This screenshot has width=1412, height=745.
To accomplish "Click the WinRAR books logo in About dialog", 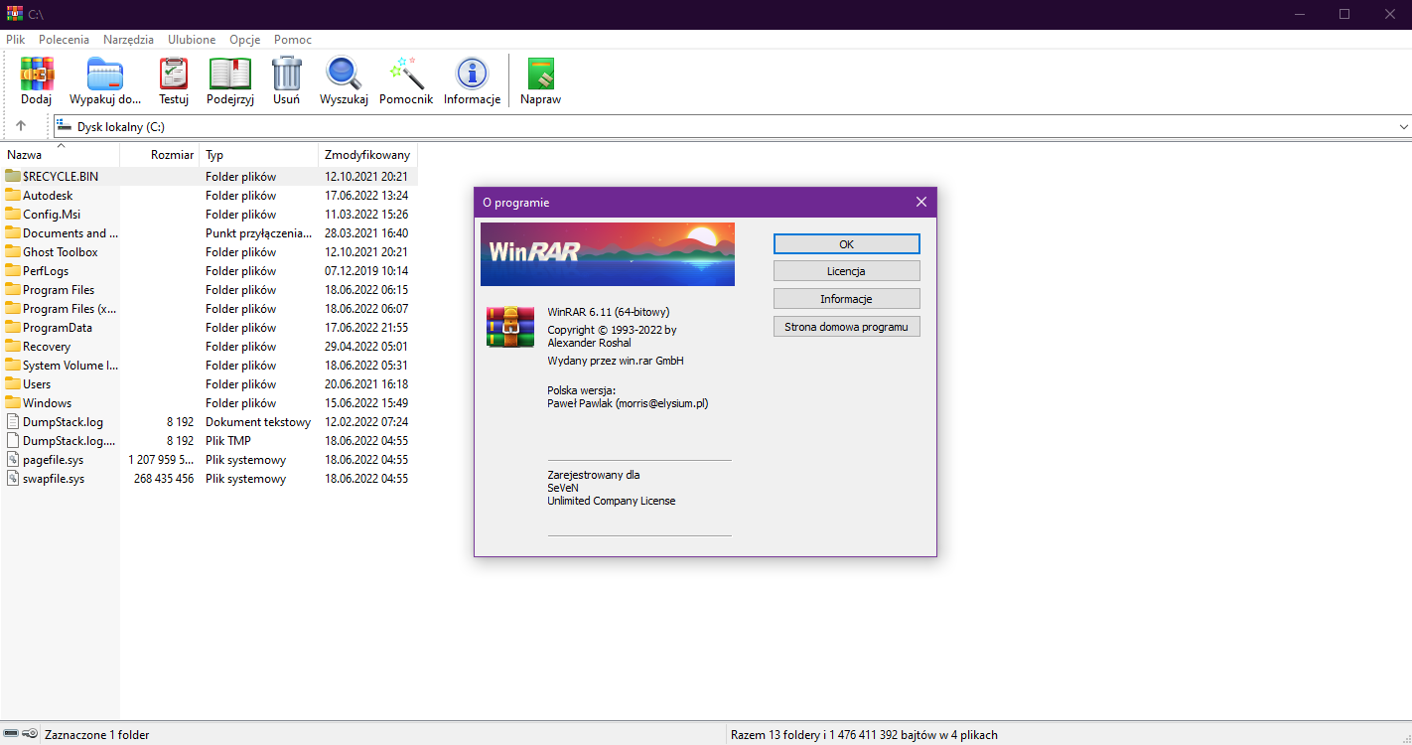I will 510,327.
